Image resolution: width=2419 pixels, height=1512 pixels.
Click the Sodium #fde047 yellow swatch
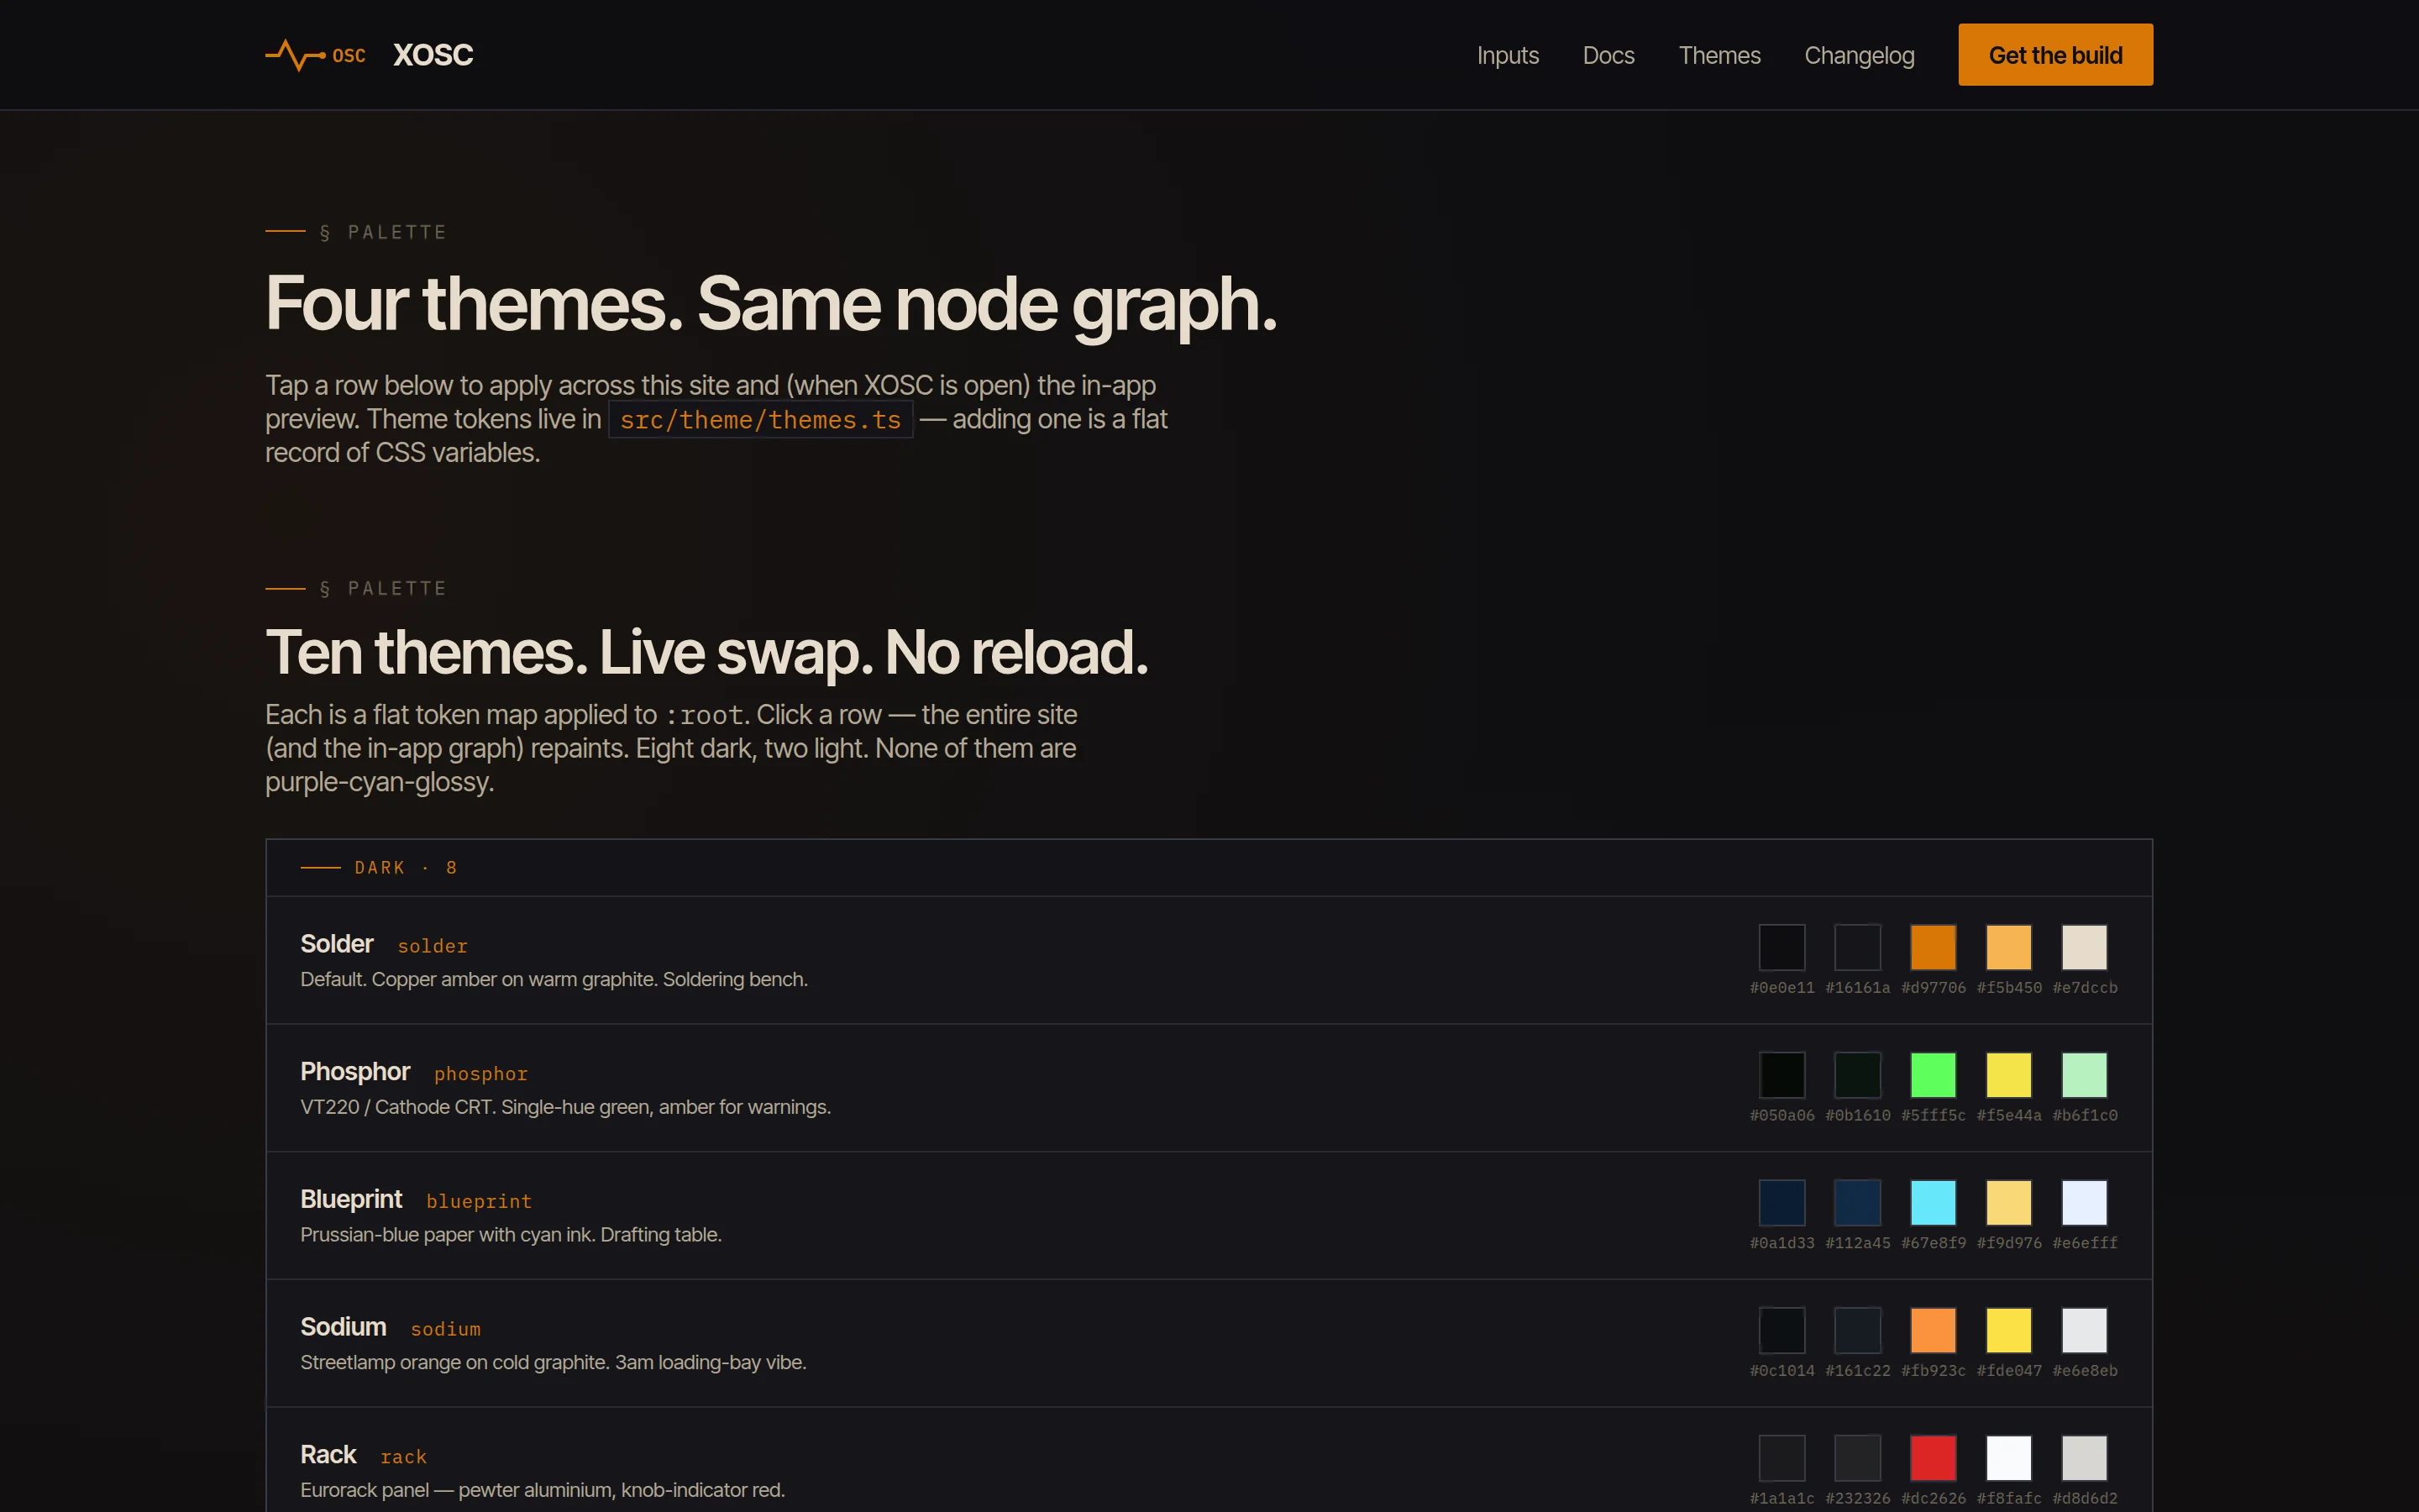click(x=2008, y=1330)
